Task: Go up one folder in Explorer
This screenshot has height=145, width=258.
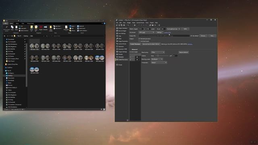Action: (12, 36)
